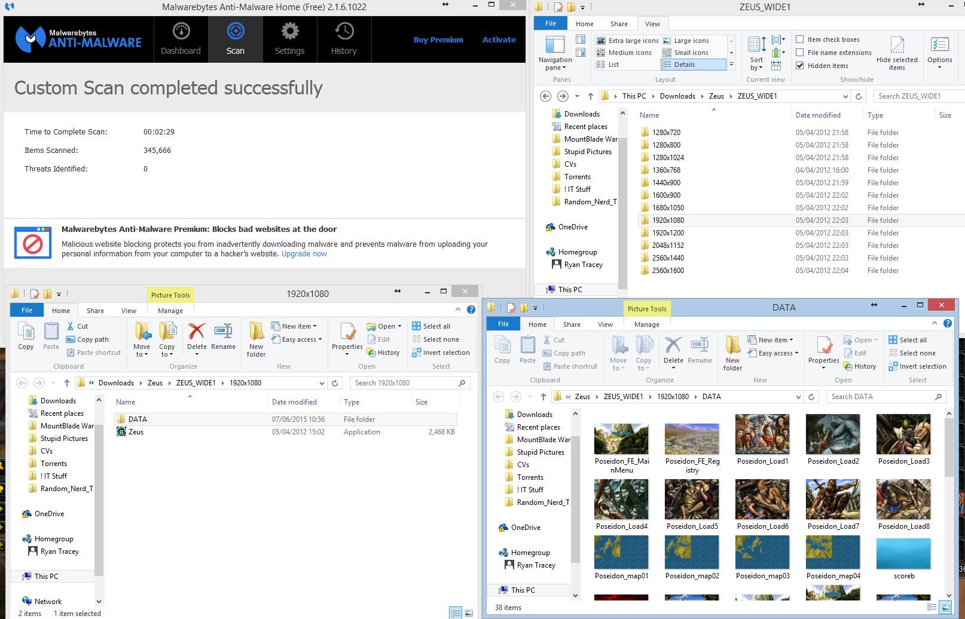Viewport: 965px width, 619px height.
Task: Open Manage tab in DATA window
Action: click(x=647, y=324)
